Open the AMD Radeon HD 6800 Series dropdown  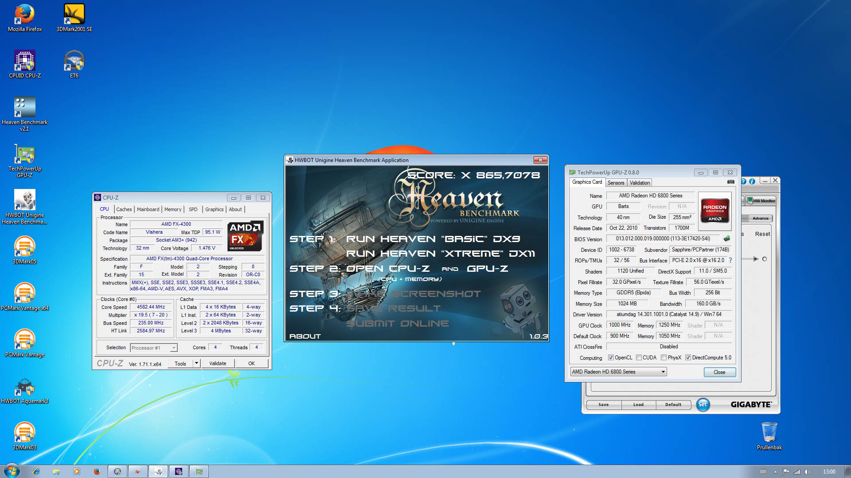click(x=618, y=372)
